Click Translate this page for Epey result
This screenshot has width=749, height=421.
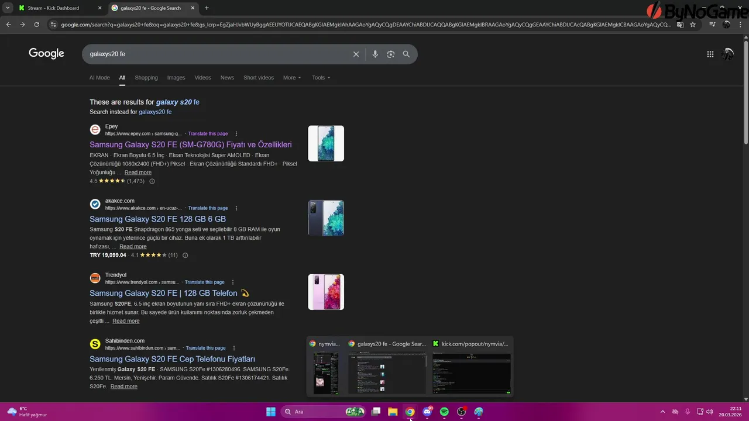point(208,134)
